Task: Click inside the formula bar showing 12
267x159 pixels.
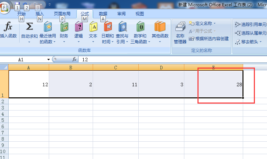Action: 173,60
